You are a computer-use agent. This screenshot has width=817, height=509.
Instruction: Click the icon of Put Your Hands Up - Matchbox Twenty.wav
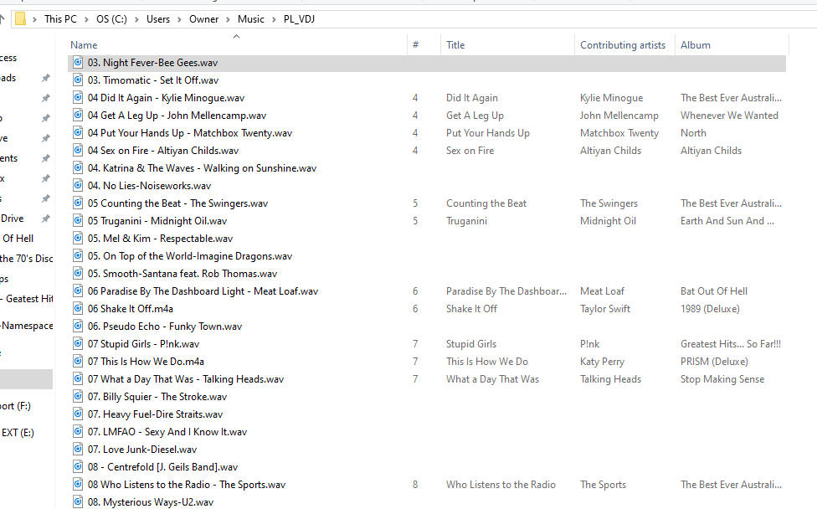click(78, 133)
